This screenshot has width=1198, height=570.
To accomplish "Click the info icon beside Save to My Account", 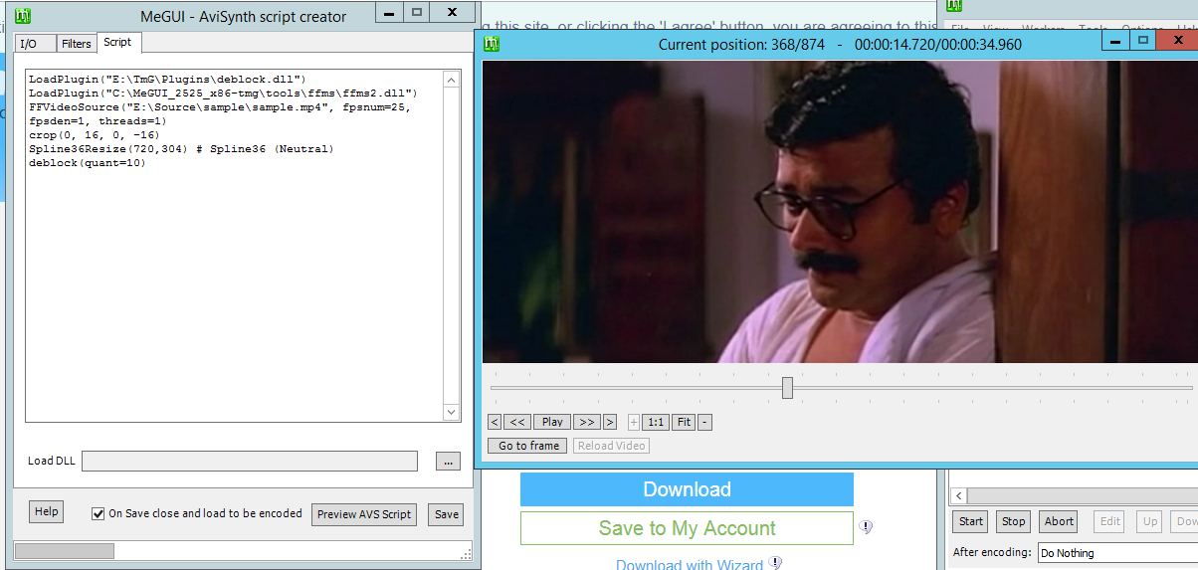I will click(x=866, y=527).
